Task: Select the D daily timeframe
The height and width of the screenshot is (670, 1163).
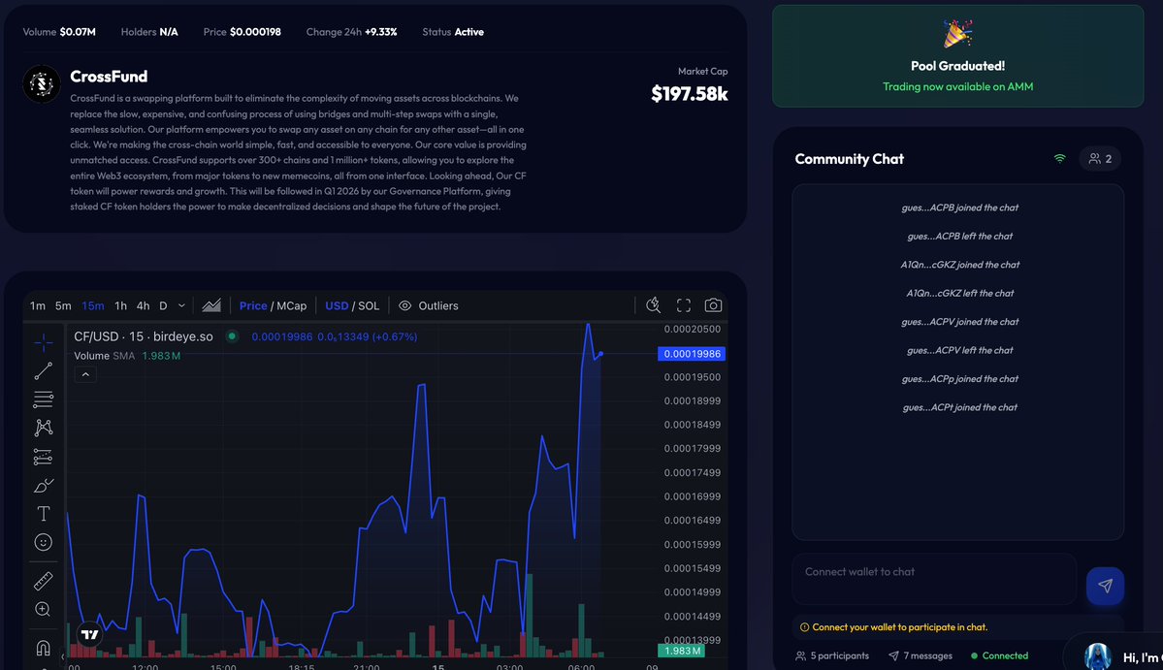Action: click(x=163, y=305)
